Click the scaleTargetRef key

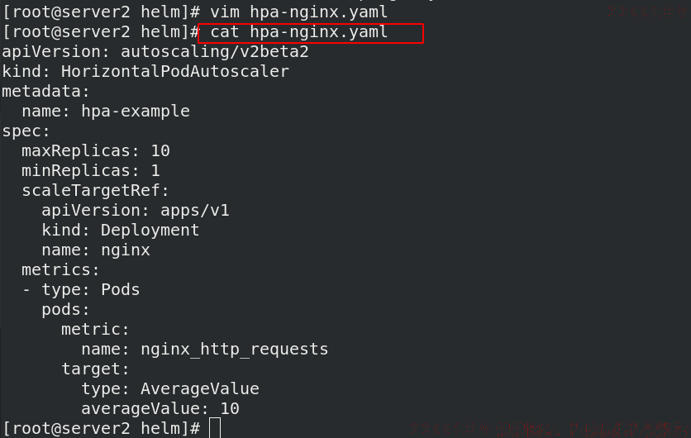tap(95, 190)
